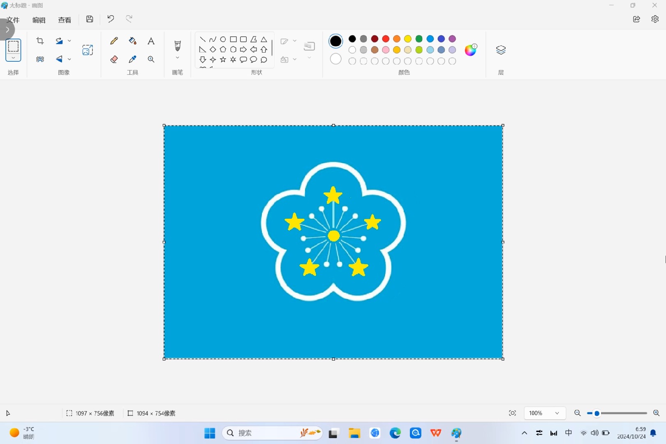The image size is (666, 444).
Task: Undo the last action
Action: point(111,19)
